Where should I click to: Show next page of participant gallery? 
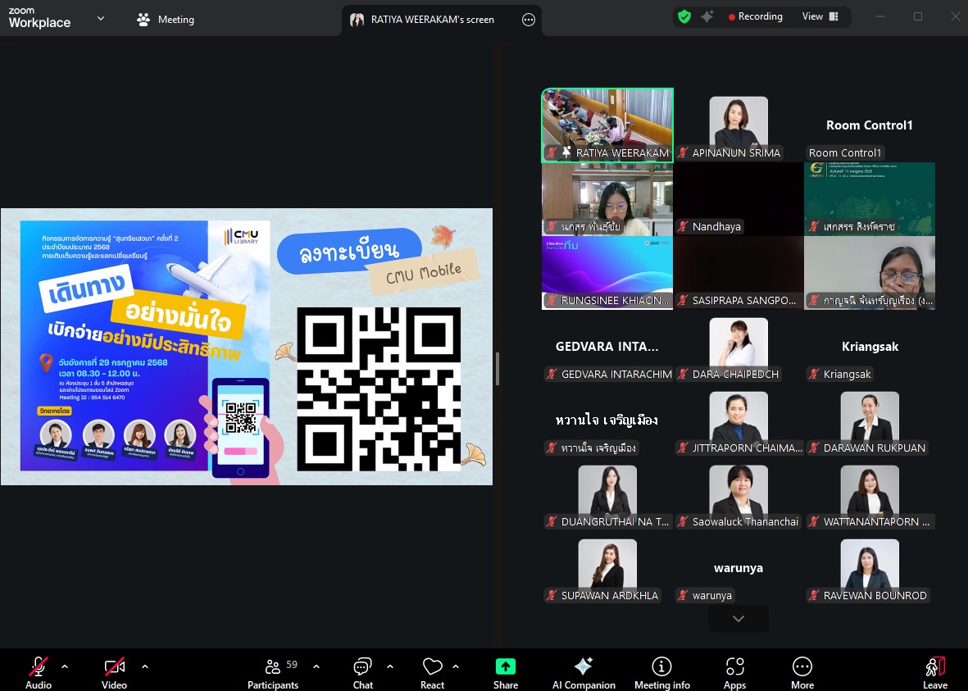(x=738, y=619)
